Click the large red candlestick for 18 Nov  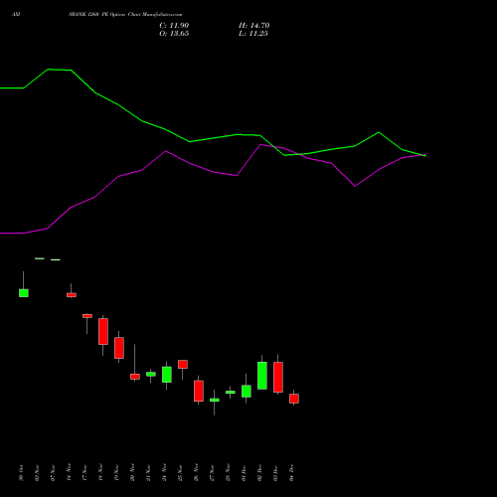point(103,331)
